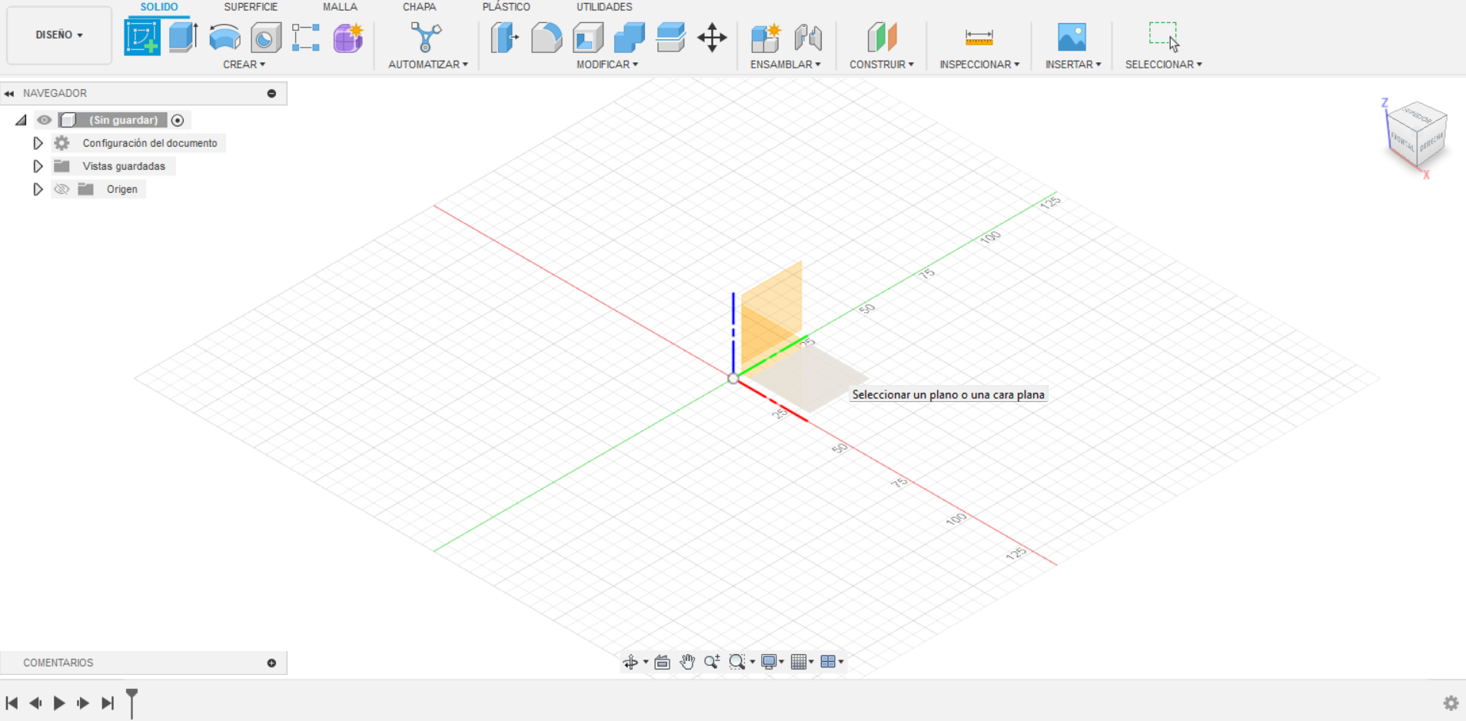Viewport: 1466px width, 721px height.
Task: Step back one timeline feature
Action: (x=35, y=703)
